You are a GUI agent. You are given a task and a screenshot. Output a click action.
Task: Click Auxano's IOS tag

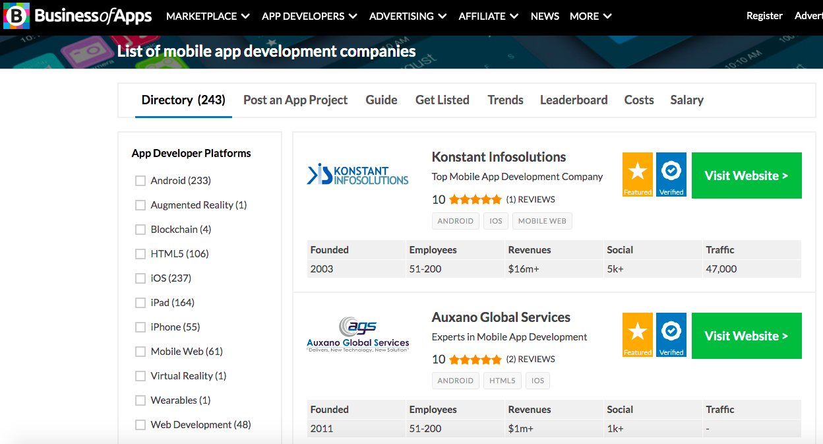[537, 381]
